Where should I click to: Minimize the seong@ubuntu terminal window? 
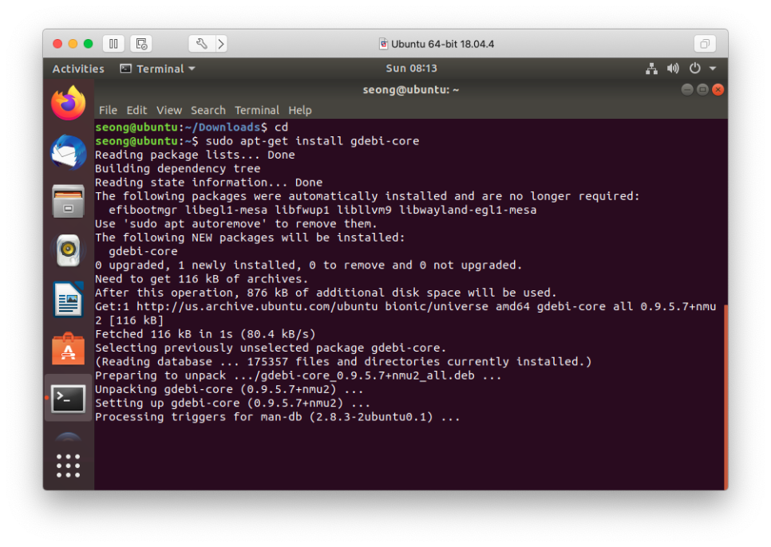pos(687,89)
